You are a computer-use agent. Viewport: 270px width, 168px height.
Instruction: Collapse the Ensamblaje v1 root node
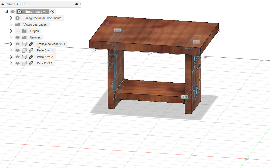tap(6, 12)
